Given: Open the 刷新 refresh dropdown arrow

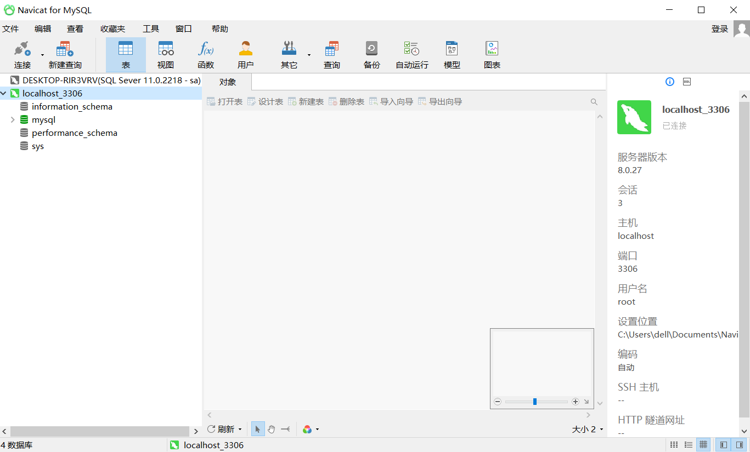Looking at the screenshot, I should pyautogui.click(x=240, y=430).
